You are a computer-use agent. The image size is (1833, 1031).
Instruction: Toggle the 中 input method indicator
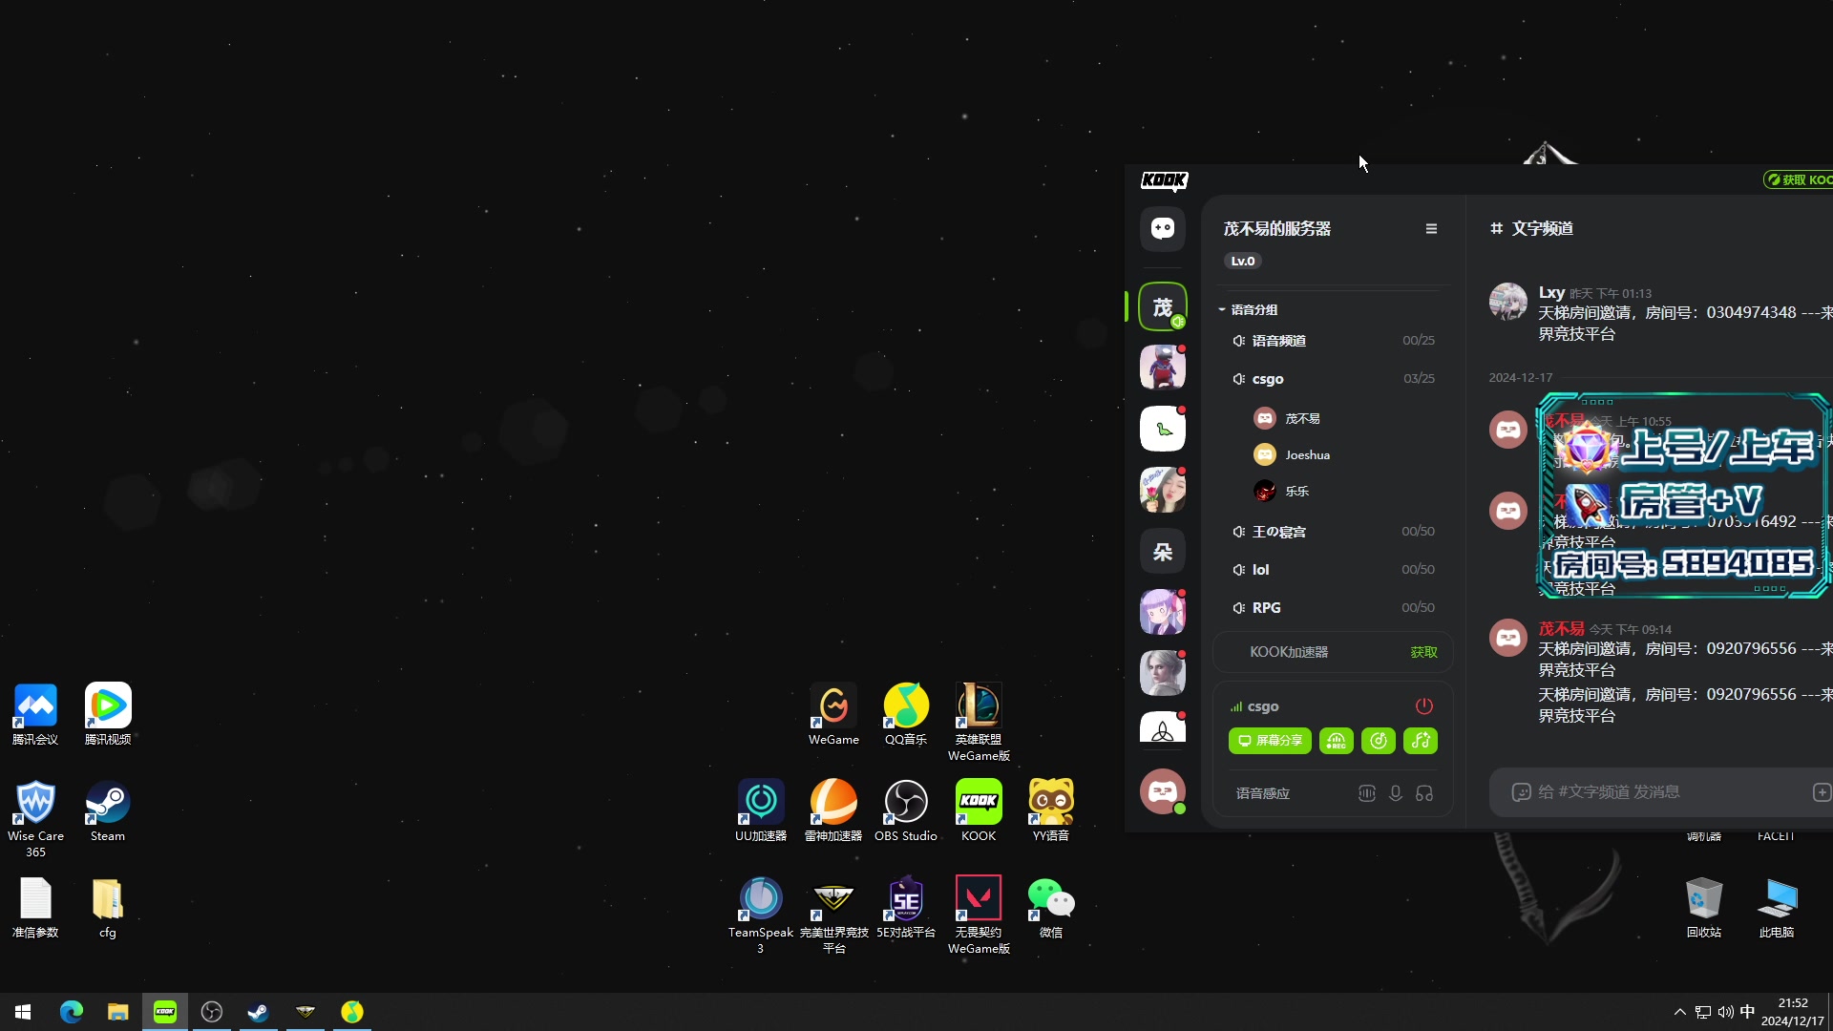click(x=1747, y=1012)
